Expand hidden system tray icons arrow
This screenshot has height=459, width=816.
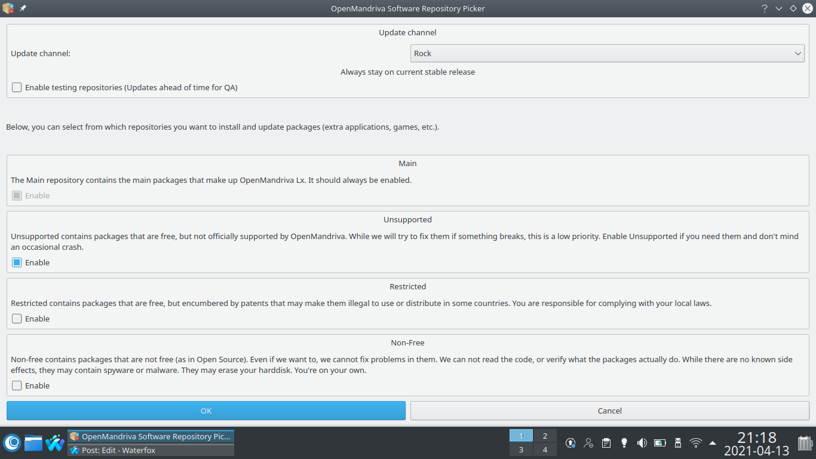(713, 443)
